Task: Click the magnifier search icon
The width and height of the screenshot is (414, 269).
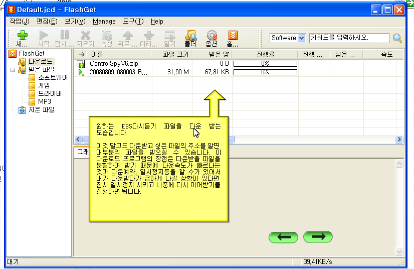Action: (x=397, y=38)
